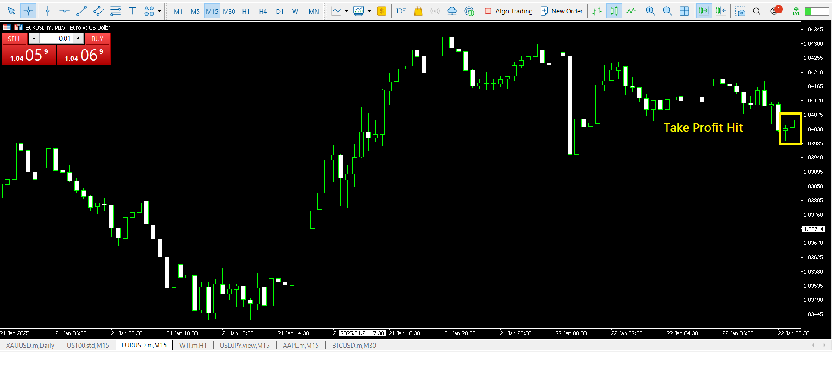
Task: Switch to the XAUUSD.m,Daily chart tab
Action: click(x=30, y=345)
